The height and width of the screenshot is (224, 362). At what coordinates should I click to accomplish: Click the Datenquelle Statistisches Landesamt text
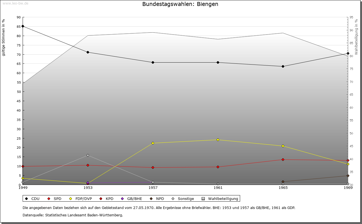tap(73, 215)
